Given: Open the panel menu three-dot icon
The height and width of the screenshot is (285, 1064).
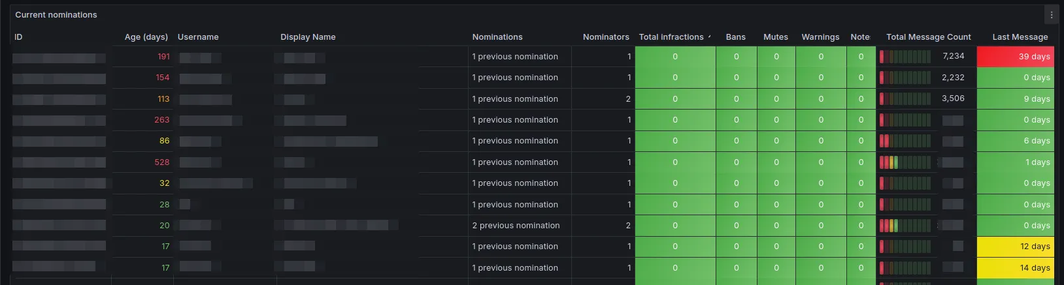Looking at the screenshot, I should [1051, 15].
